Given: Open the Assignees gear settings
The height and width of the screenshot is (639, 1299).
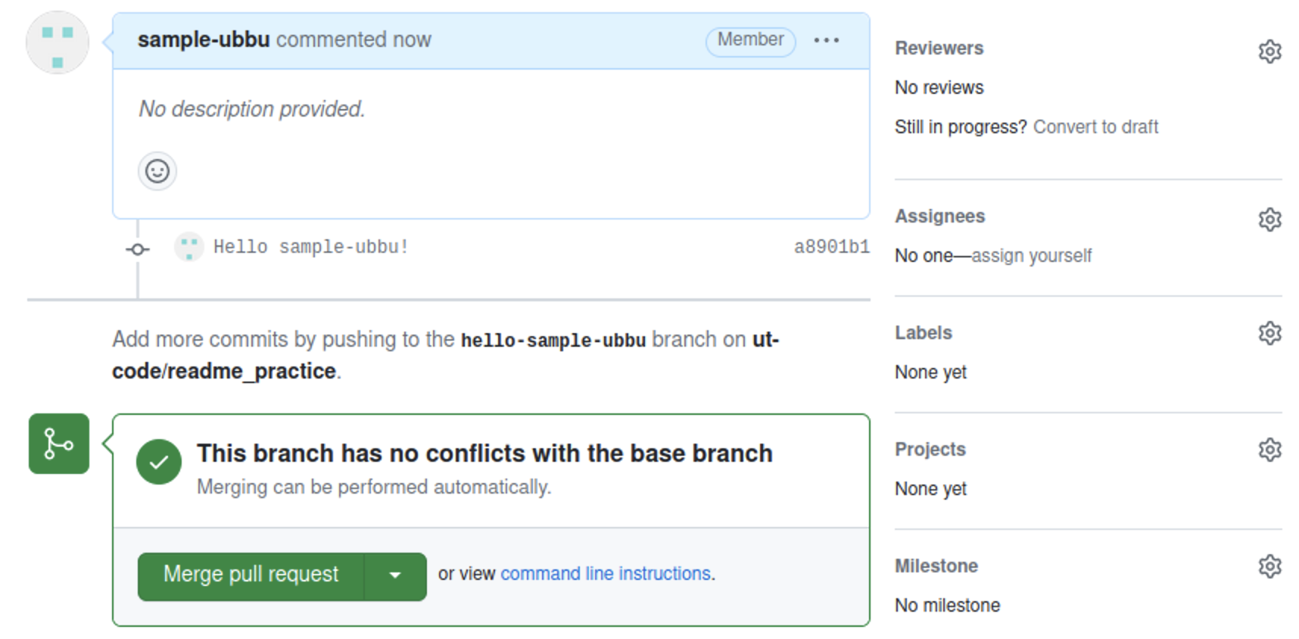Looking at the screenshot, I should (x=1269, y=219).
